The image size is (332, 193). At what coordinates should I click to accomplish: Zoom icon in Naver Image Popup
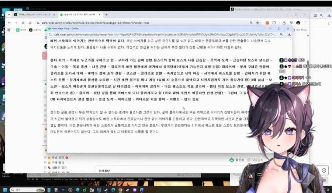pyautogui.click(x=281, y=34)
